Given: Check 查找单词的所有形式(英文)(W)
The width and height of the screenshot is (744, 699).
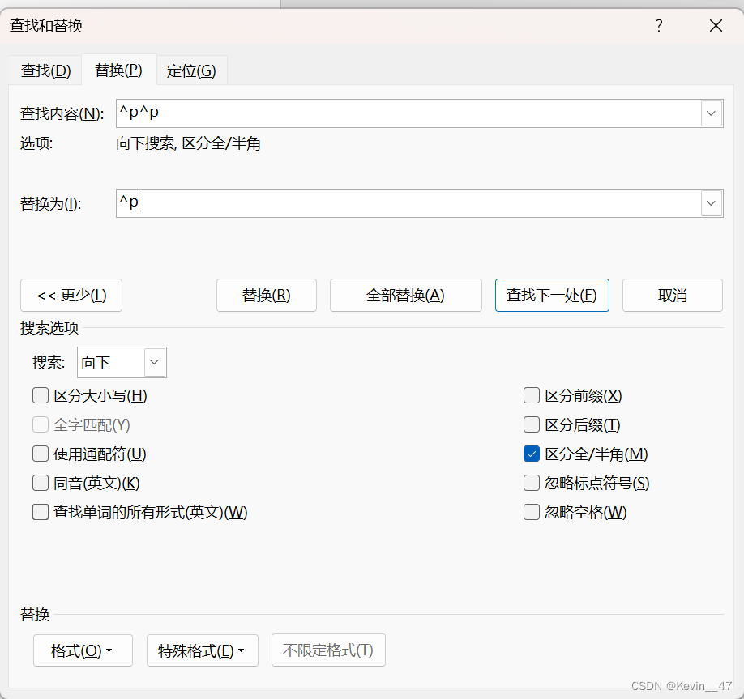Looking at the screenshot, I should [41, 512].
